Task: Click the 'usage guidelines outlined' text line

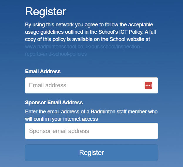Action: coord(54,32)
